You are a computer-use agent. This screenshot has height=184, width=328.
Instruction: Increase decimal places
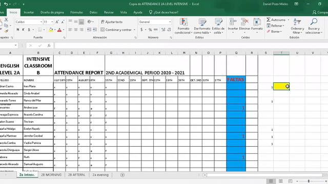point(163,30)
